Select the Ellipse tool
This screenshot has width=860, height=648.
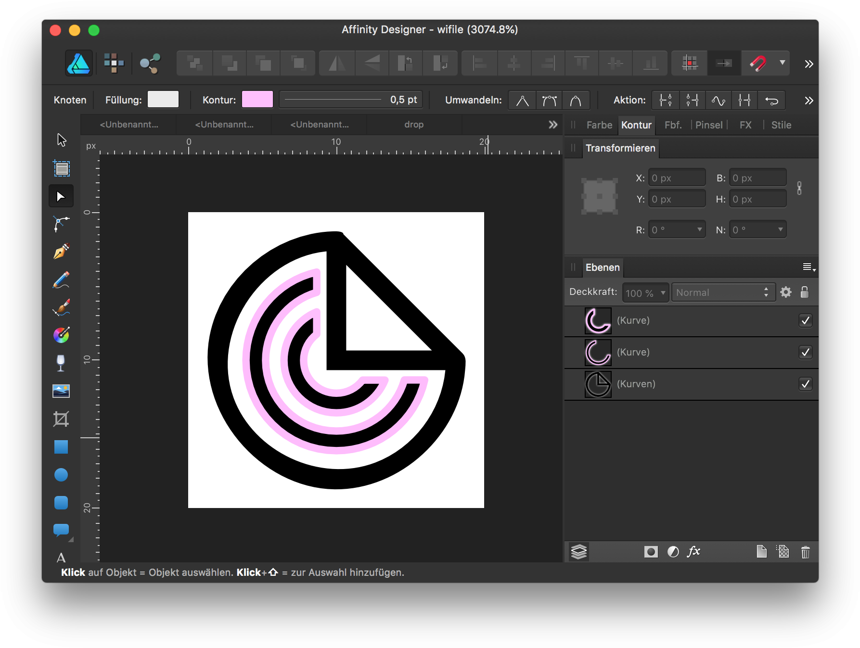(x=61, y=475)
